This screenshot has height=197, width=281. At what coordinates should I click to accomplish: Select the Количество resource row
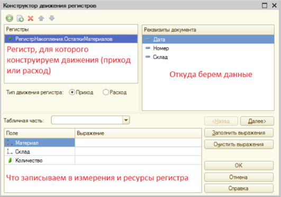[103, 160]
